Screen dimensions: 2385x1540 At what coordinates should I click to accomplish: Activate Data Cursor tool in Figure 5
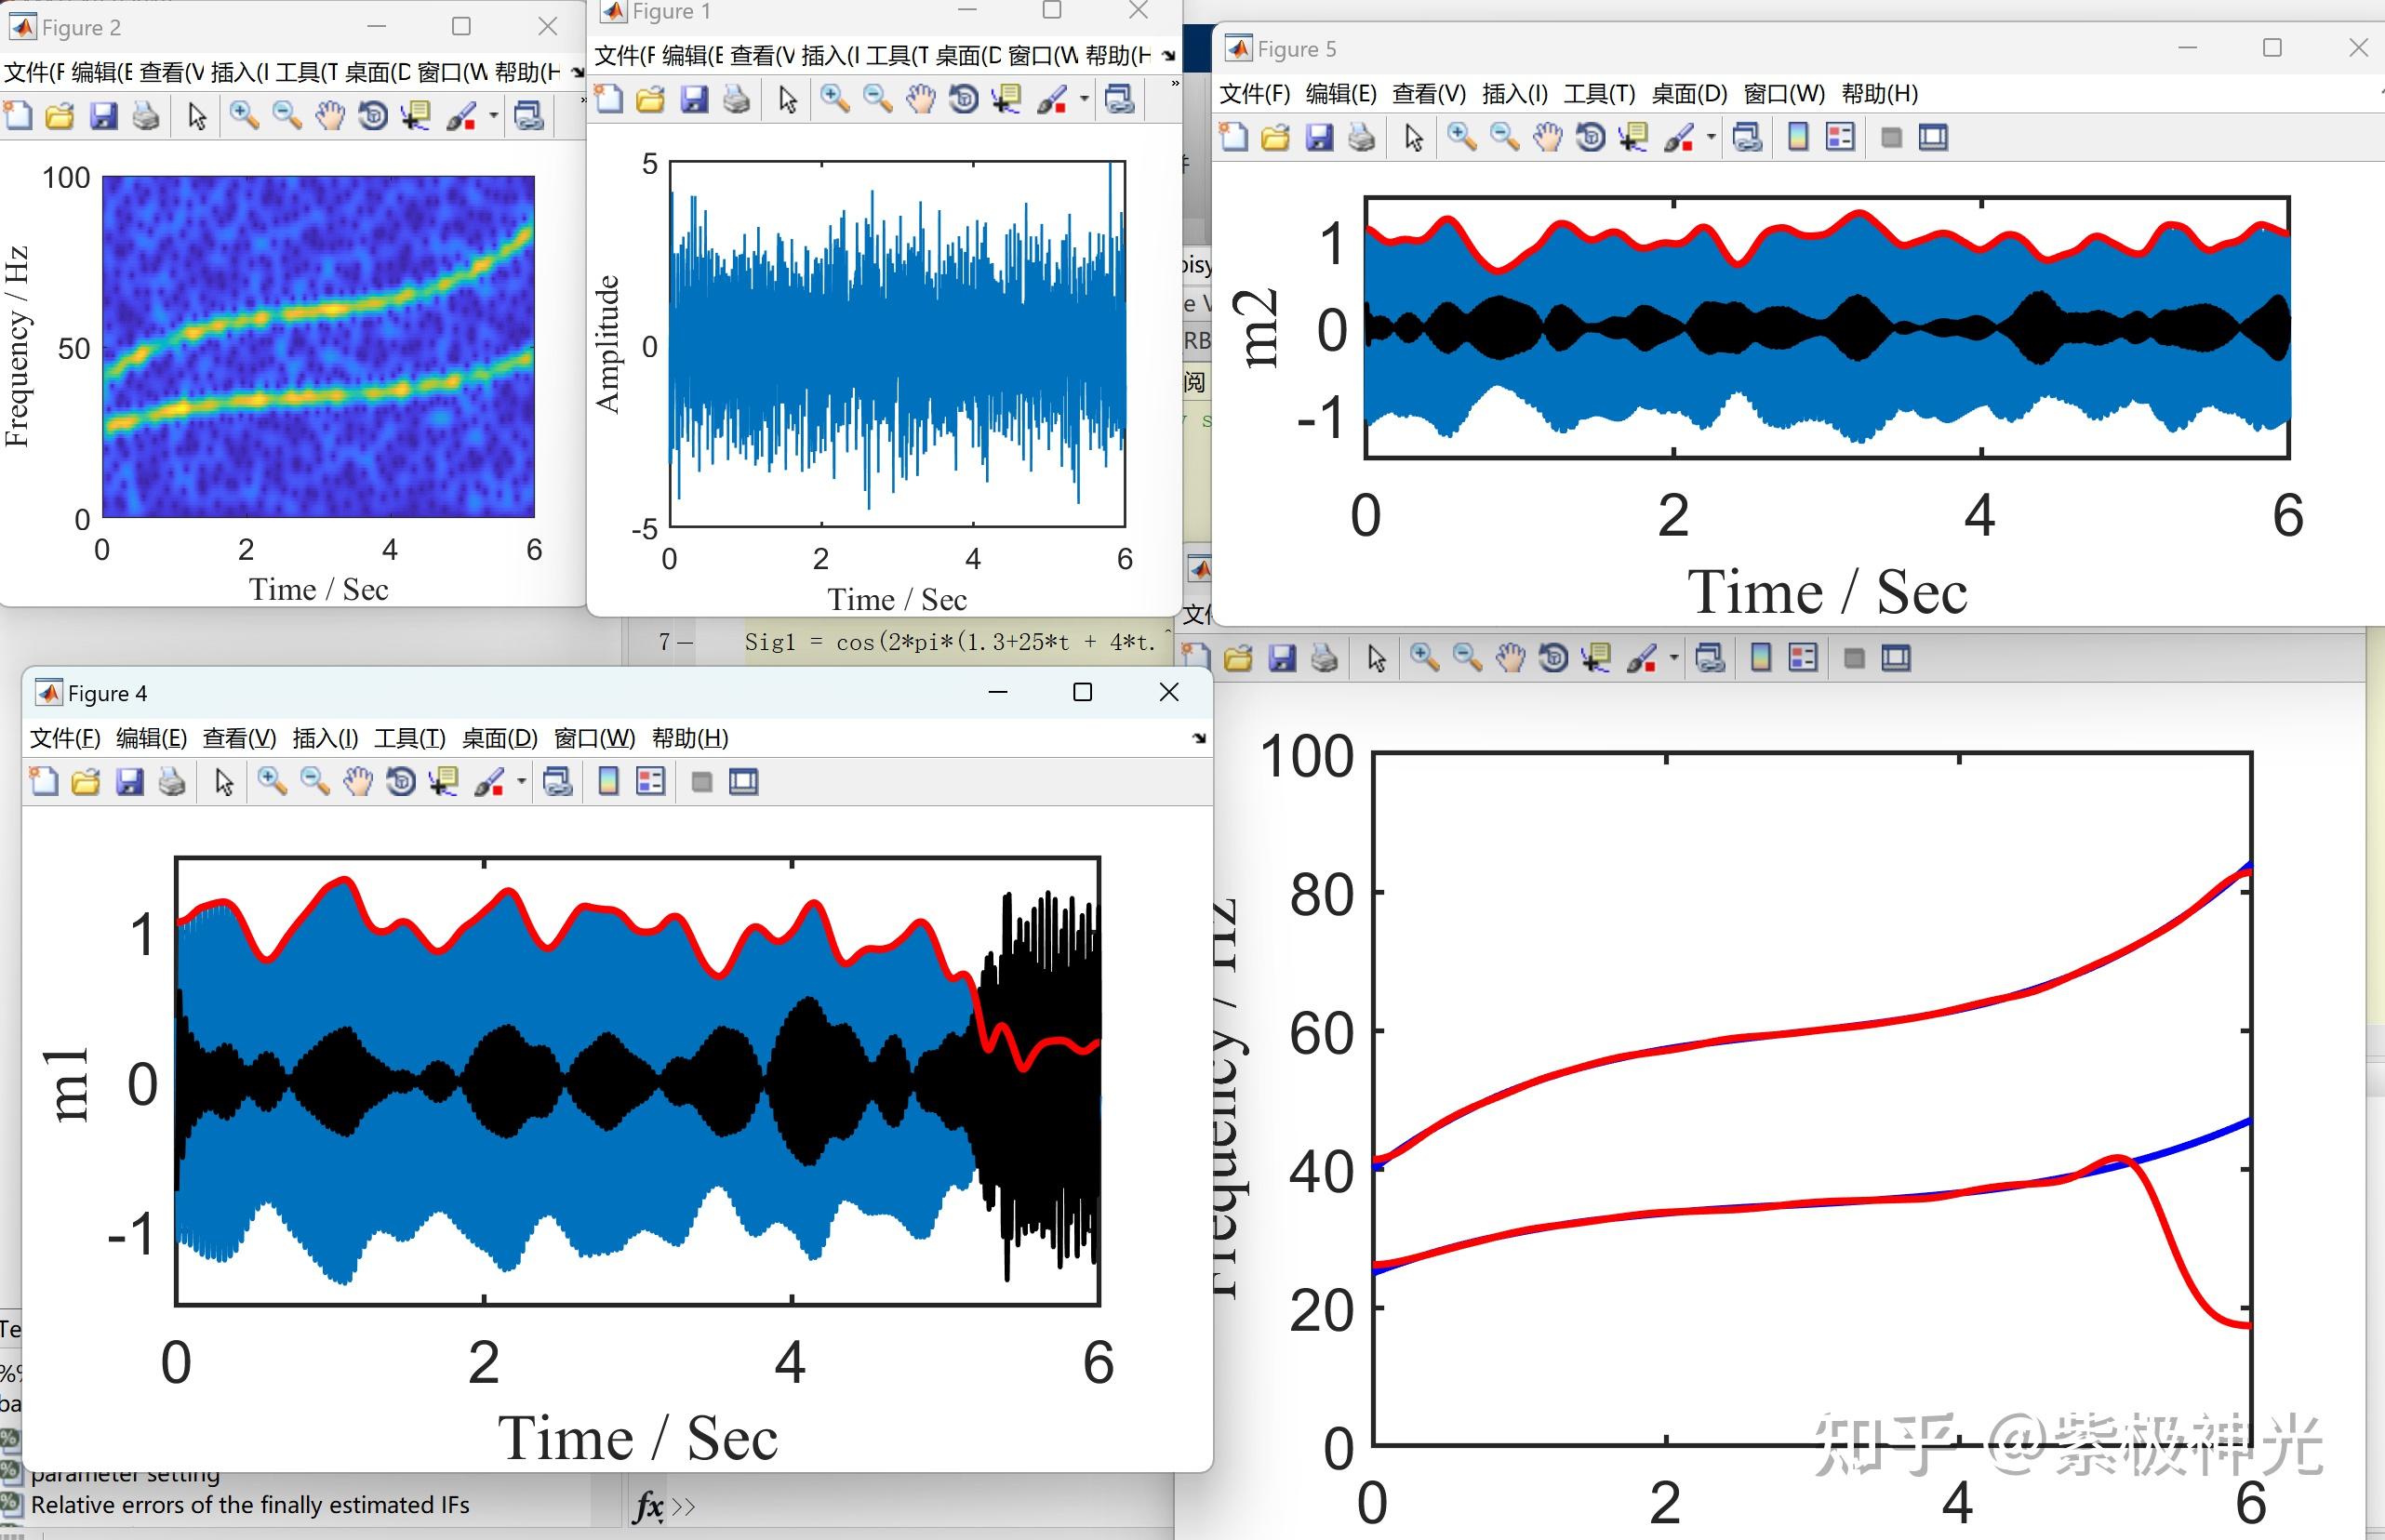tap(1633, 137)
